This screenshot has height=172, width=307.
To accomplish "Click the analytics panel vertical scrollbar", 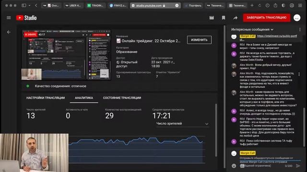I will point(216,130).
